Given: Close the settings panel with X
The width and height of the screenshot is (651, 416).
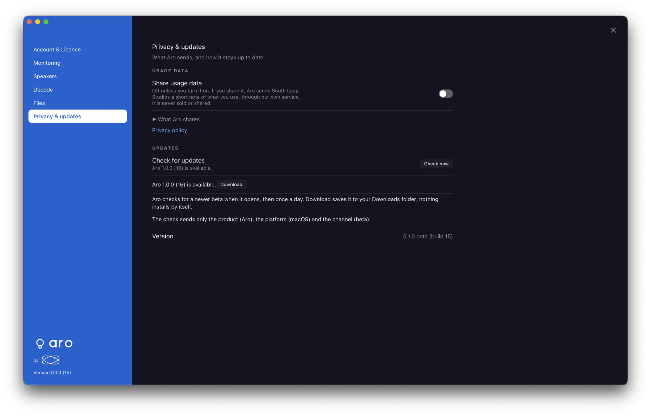Looking at the screenshot, I should (x=613, y=30).
